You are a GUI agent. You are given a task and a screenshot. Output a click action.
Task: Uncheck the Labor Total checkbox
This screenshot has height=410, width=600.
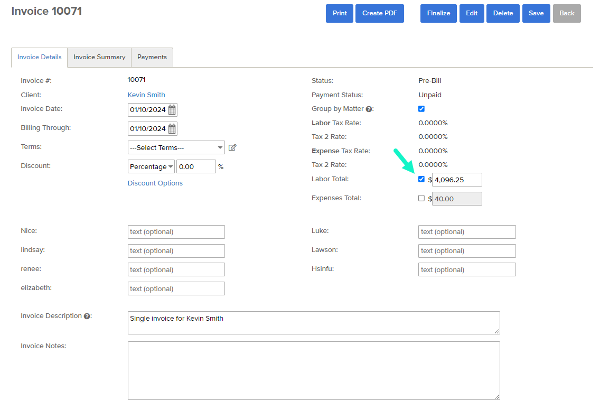[421, 179]
